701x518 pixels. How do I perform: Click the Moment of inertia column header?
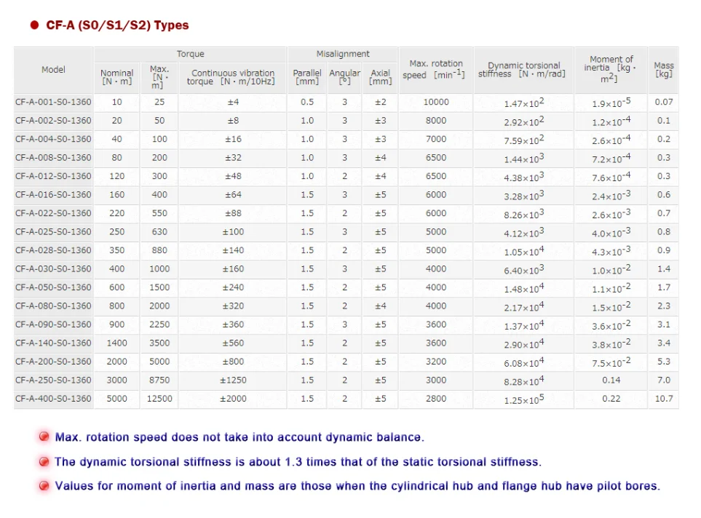[611, 69]
